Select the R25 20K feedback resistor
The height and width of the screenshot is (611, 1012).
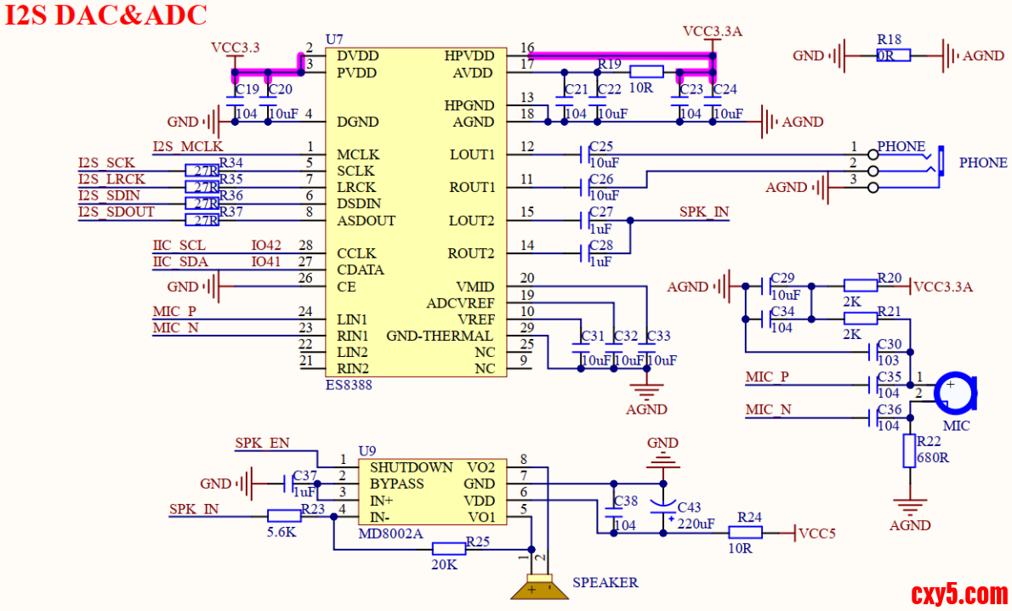448,549
